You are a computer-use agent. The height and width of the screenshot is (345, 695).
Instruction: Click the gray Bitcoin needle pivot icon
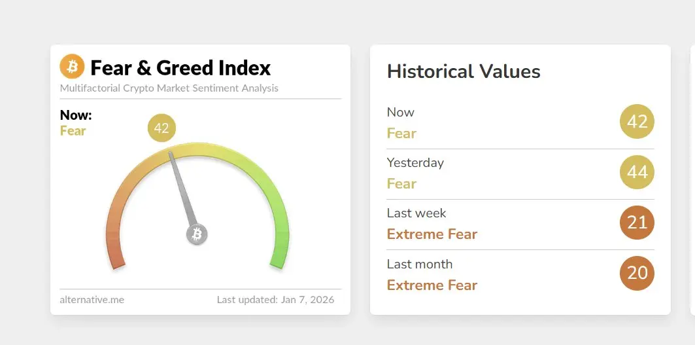[x=197, y=234]
